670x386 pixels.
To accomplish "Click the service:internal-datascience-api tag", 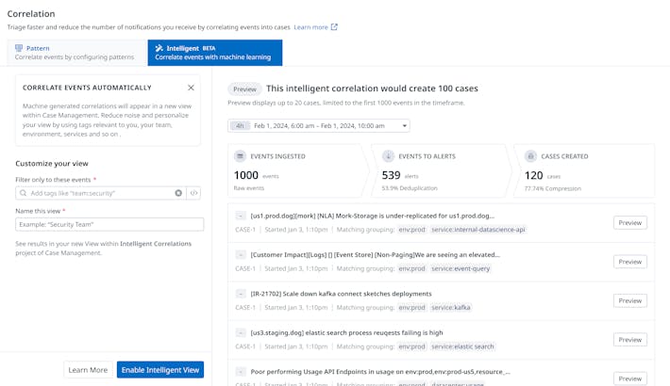I will click(x=478, y=230).
